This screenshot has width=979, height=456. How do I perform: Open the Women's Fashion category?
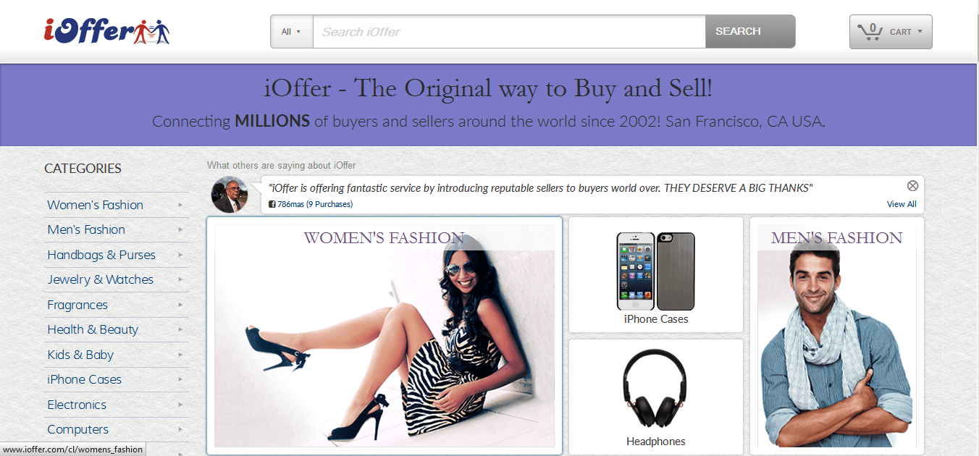pos(96,205)
